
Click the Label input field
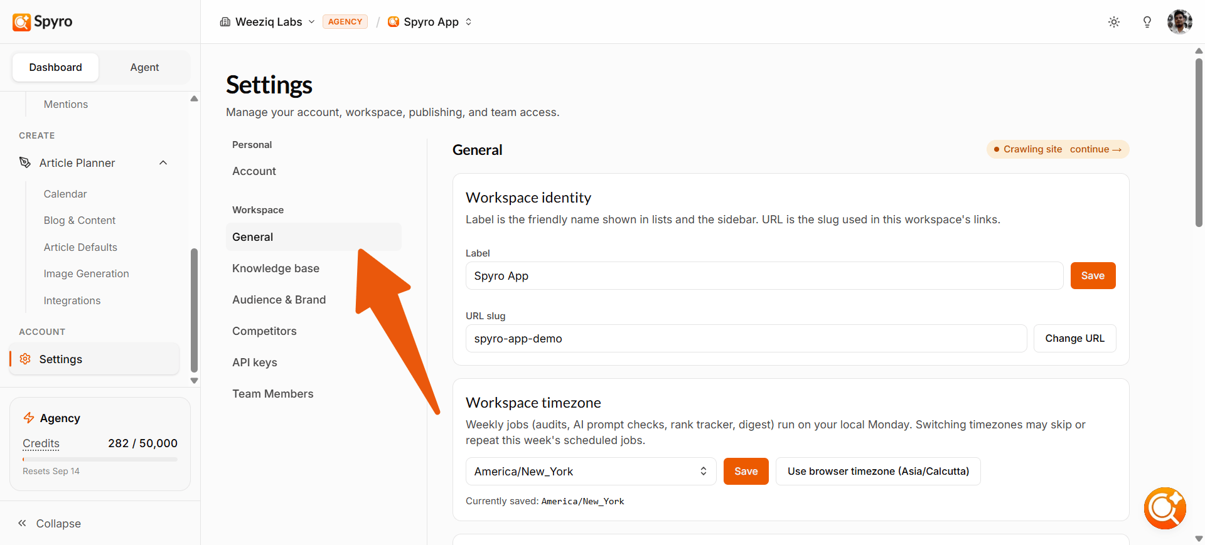coord(764,275)
